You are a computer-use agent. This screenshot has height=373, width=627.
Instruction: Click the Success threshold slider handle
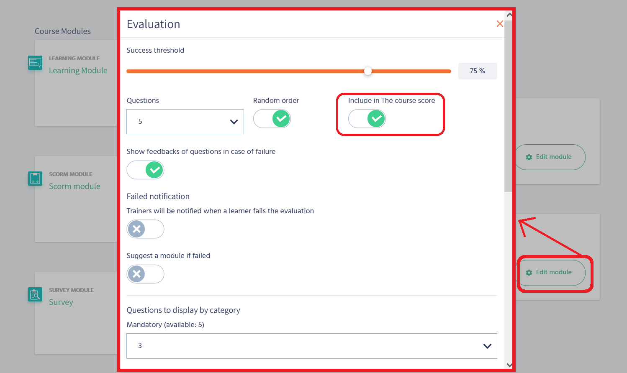tap(367, 71)
